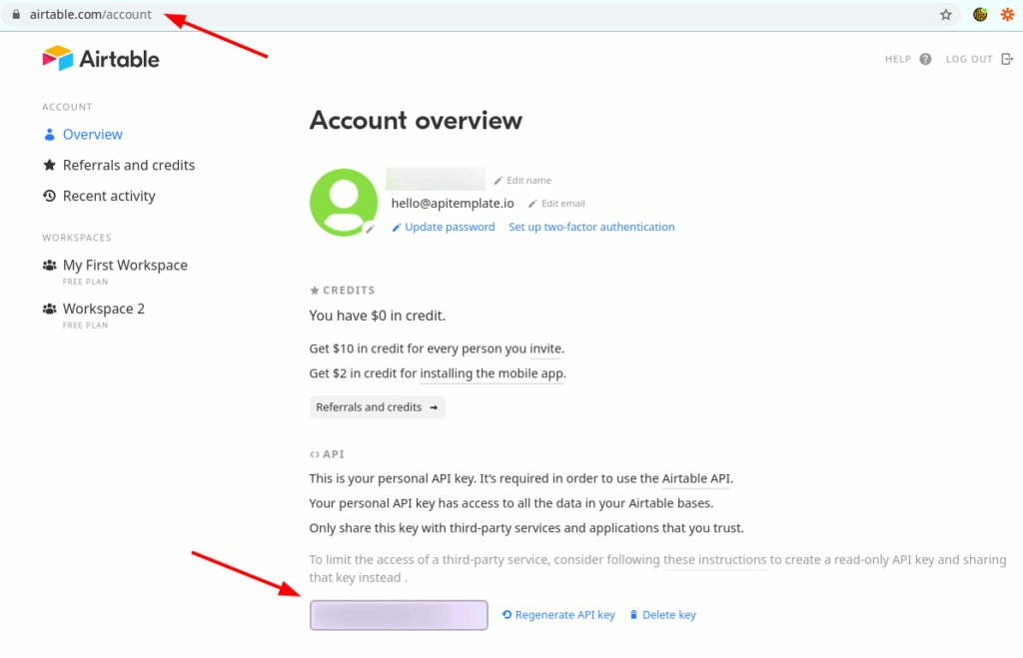This screenshot has width=1023, height=658.
Task: Click the pencil icon beside Edit name
Action: 499,181
